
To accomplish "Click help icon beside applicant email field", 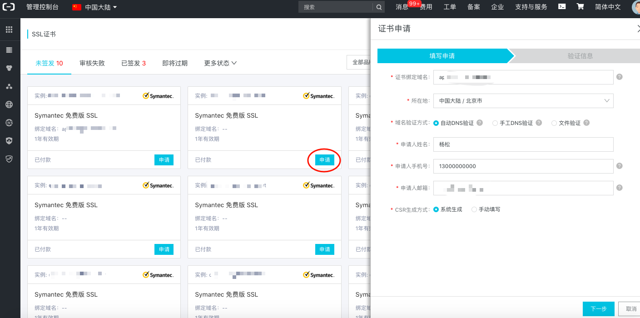I will (x=619, y=187).
